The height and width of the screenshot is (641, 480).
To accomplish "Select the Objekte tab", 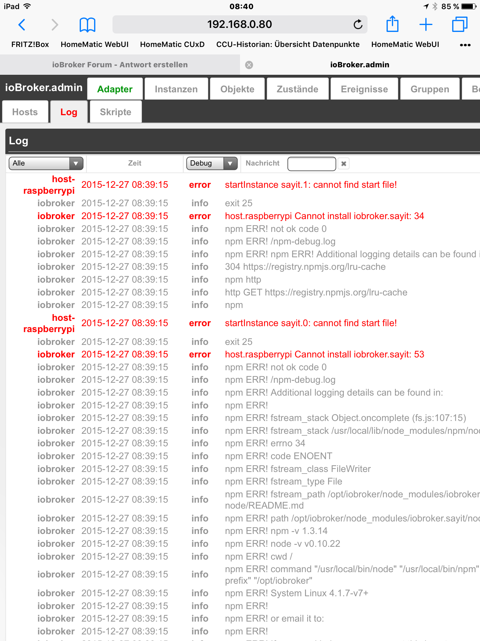I will coord(237,89).
